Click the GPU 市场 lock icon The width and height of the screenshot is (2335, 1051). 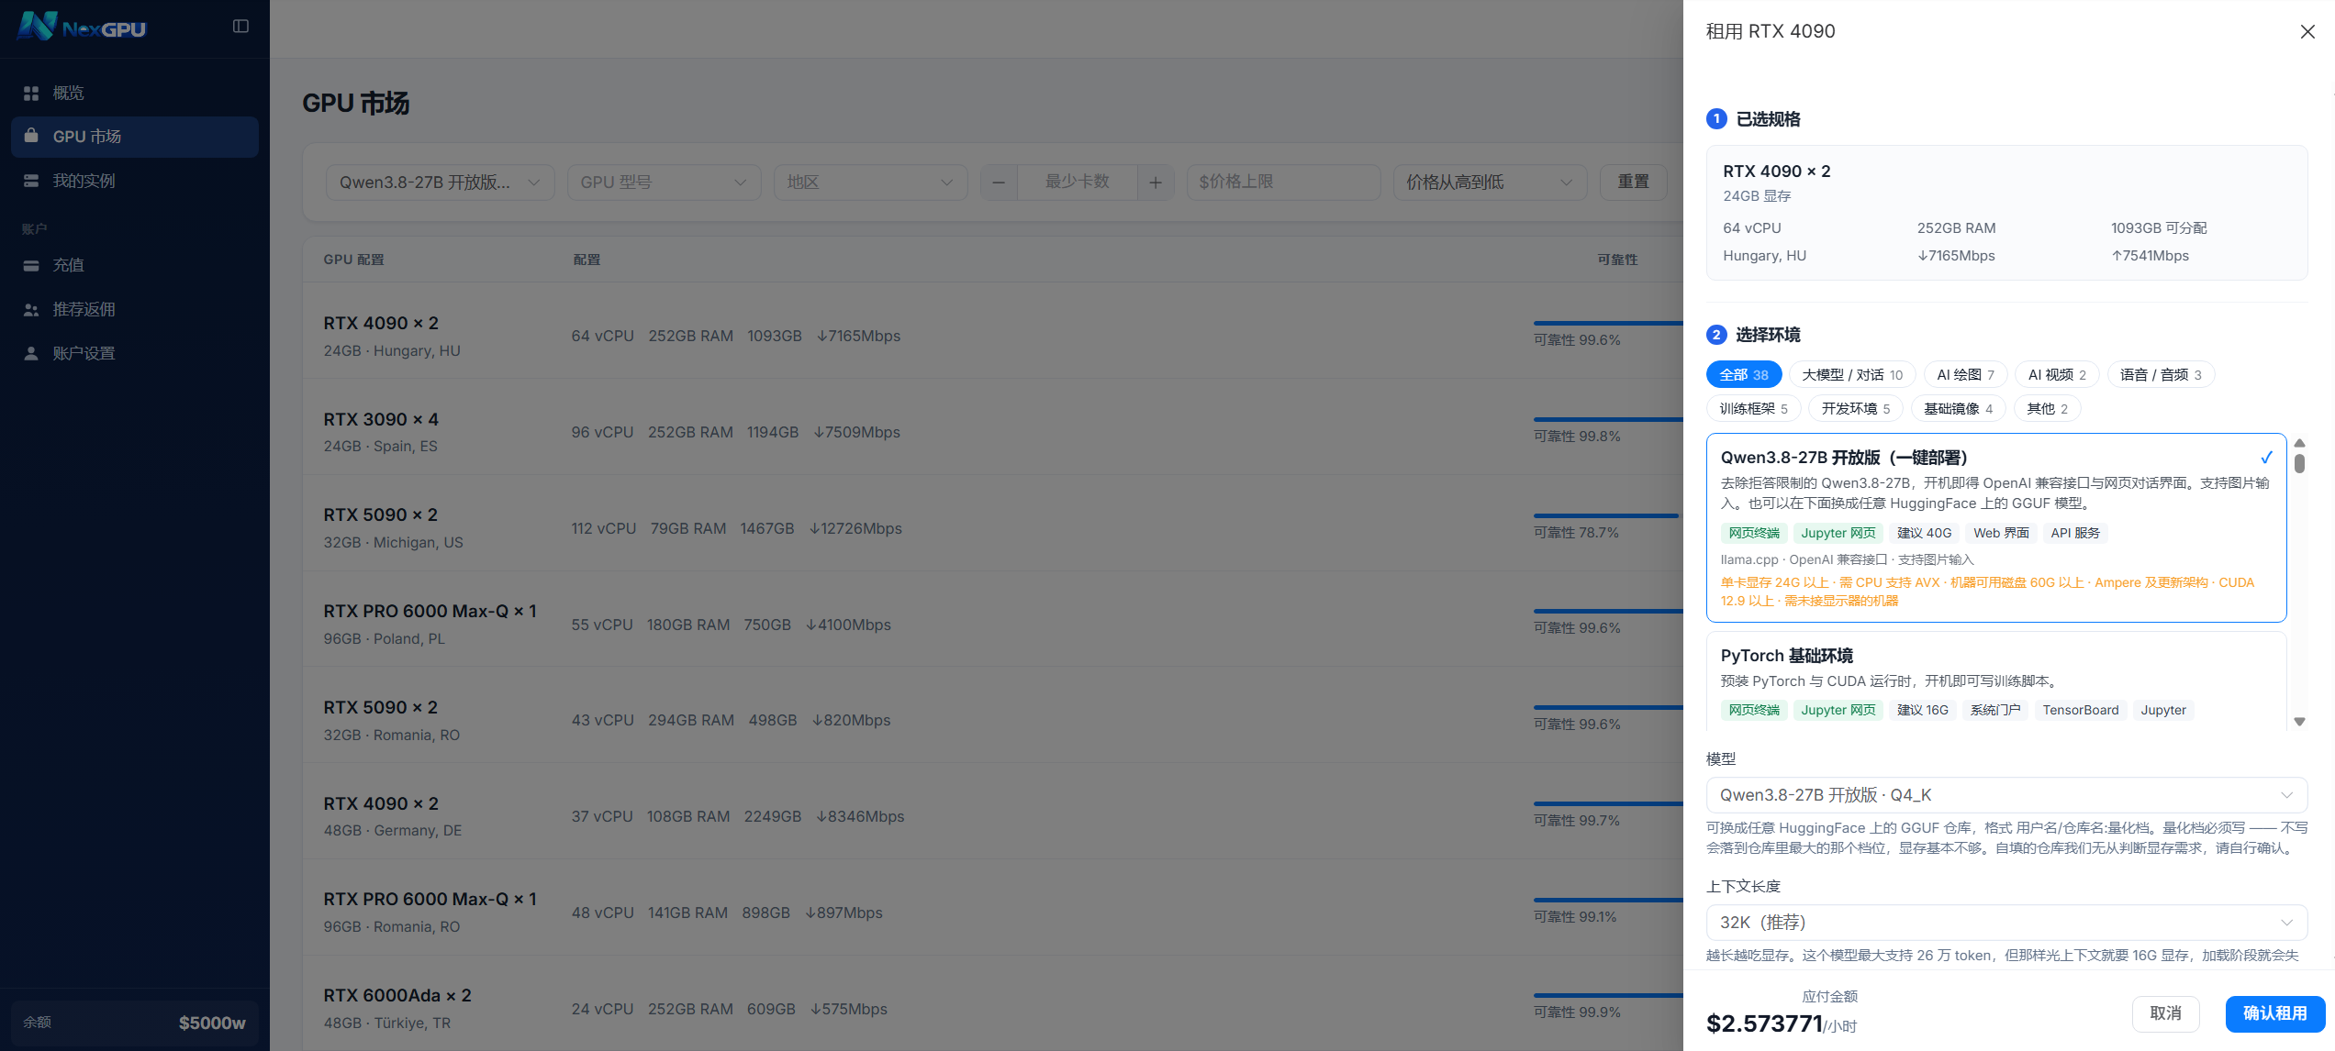coord(31,136)
